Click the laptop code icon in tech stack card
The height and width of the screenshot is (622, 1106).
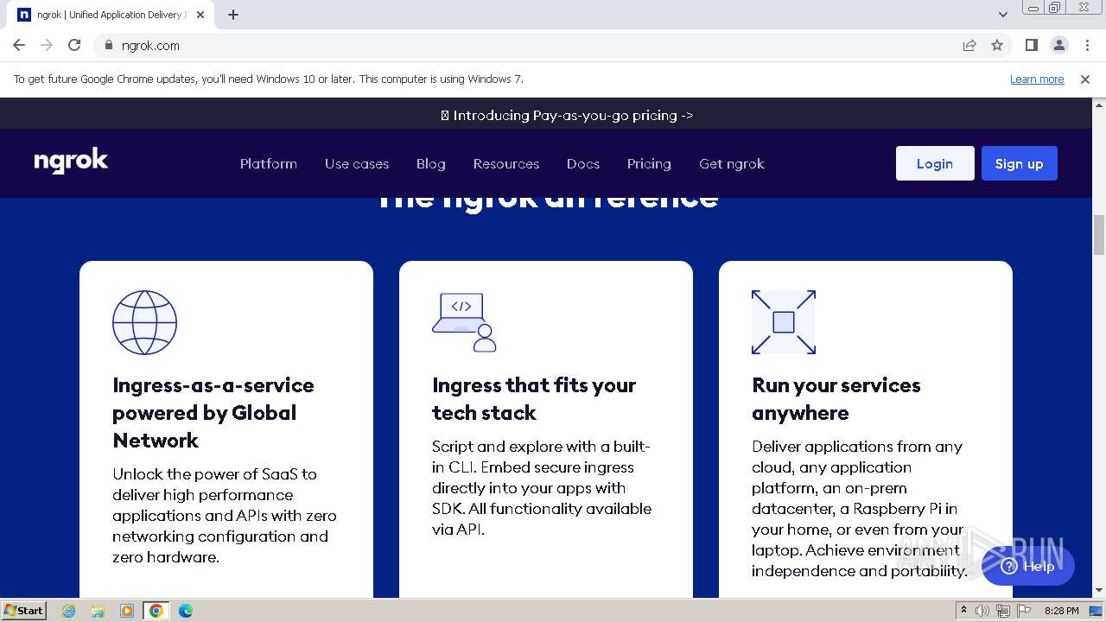click(x=464, y=322)
